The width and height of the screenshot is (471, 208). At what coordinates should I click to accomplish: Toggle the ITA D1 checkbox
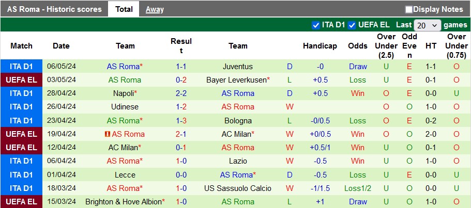(x=316, y=25)
